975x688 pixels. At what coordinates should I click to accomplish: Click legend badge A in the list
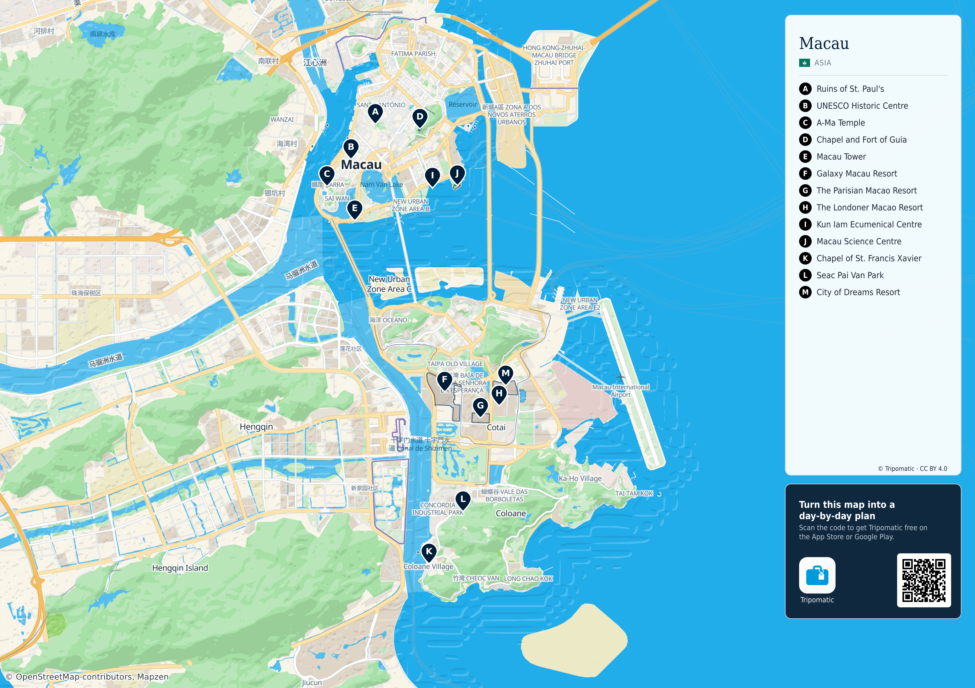pyautogui.click(x=805, y=89)
